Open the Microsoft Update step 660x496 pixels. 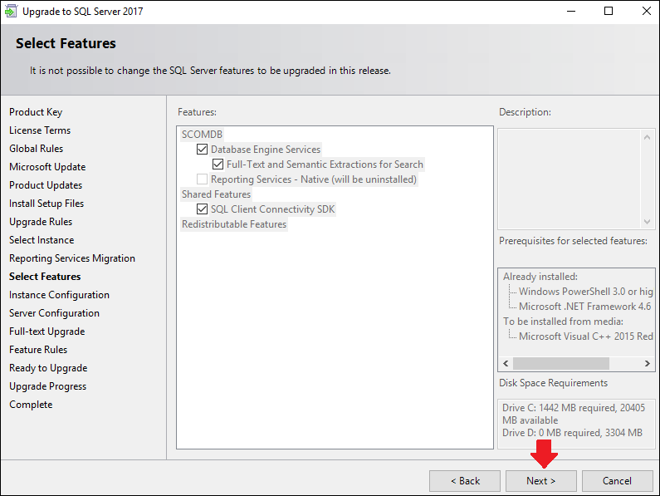click(x=47, y=167)
